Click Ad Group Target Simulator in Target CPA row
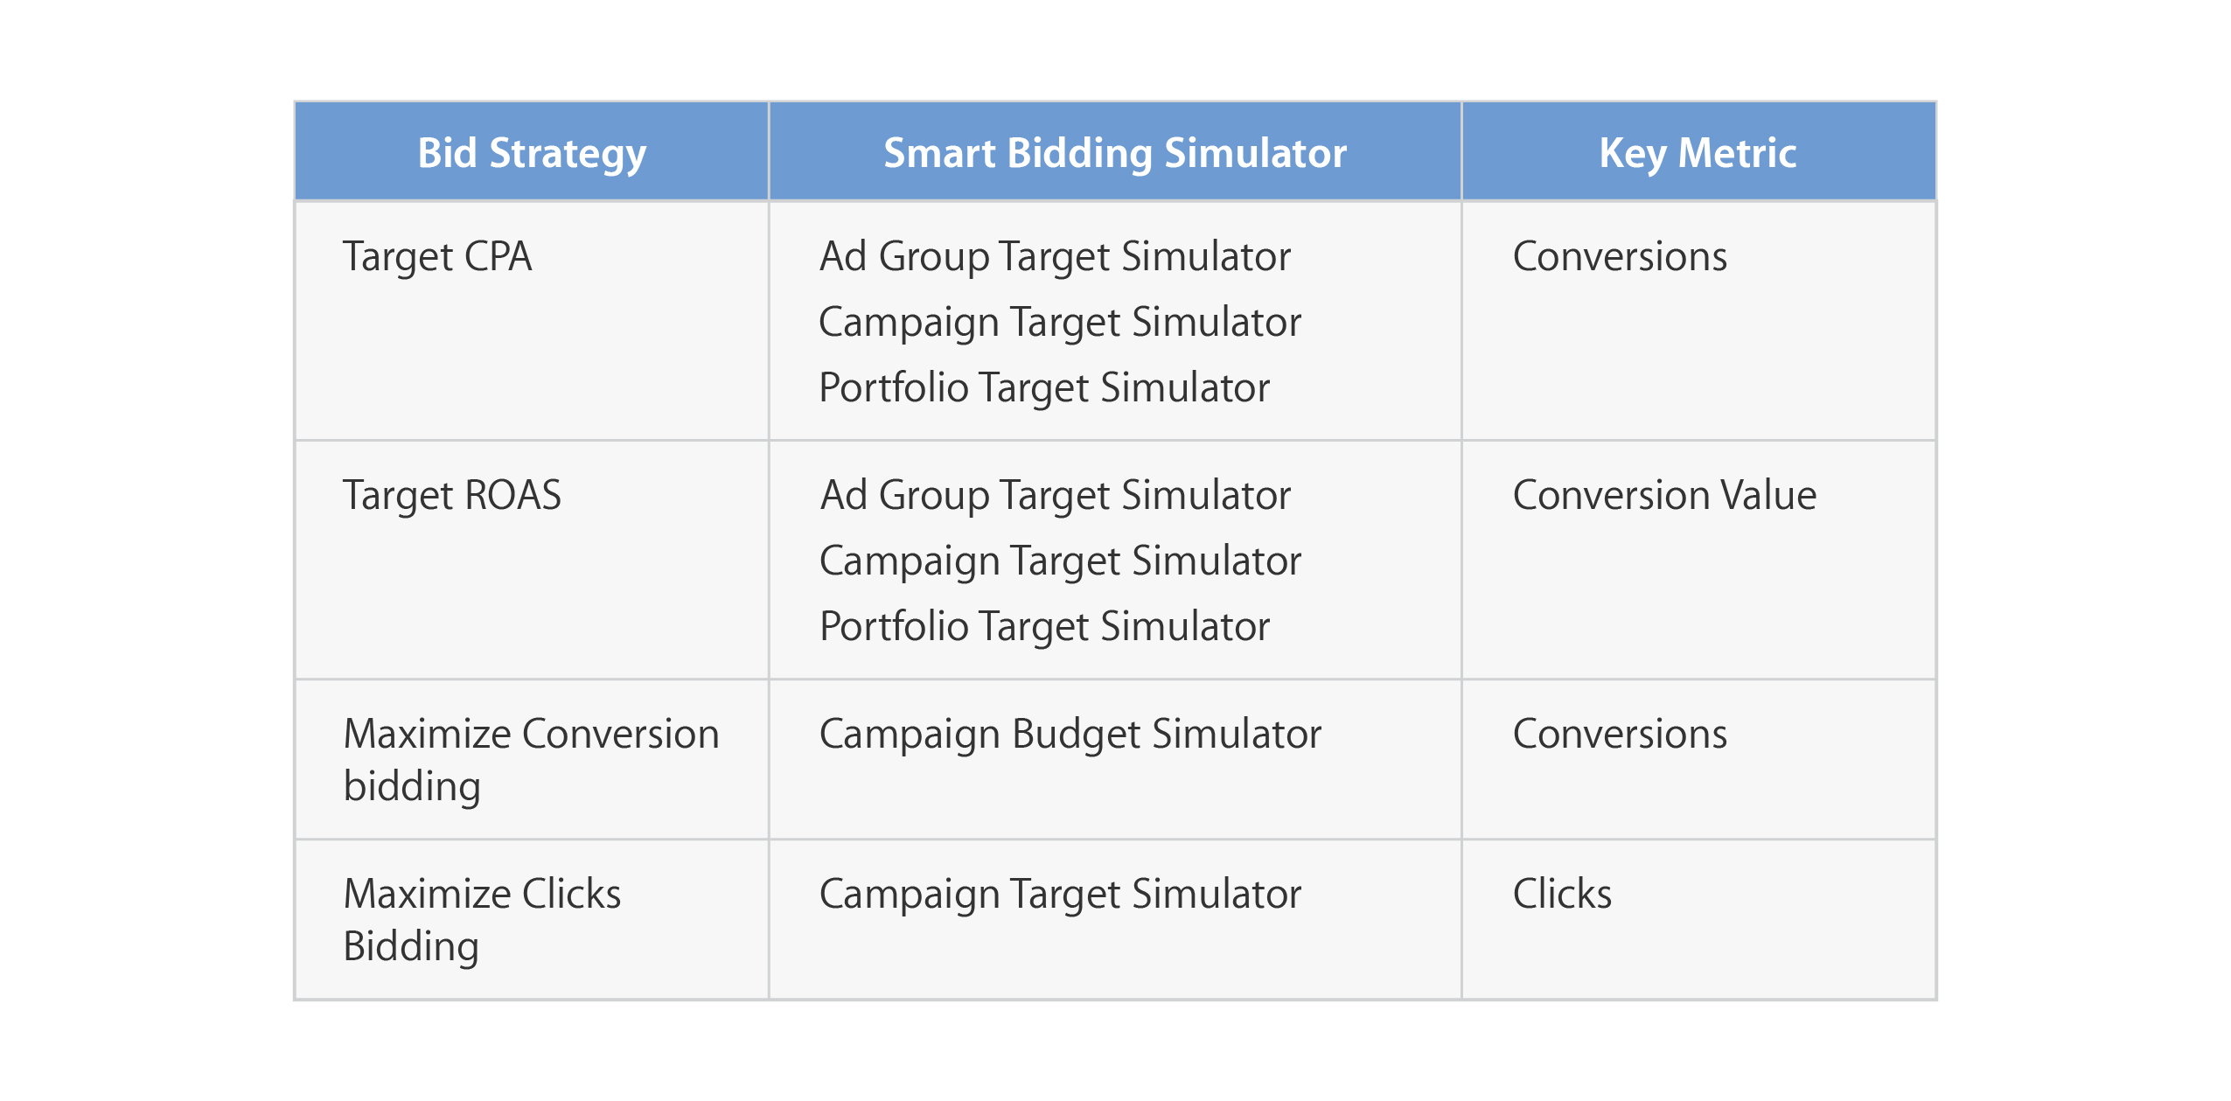The image size is (2231, 1101). (x=1055, y=257)
